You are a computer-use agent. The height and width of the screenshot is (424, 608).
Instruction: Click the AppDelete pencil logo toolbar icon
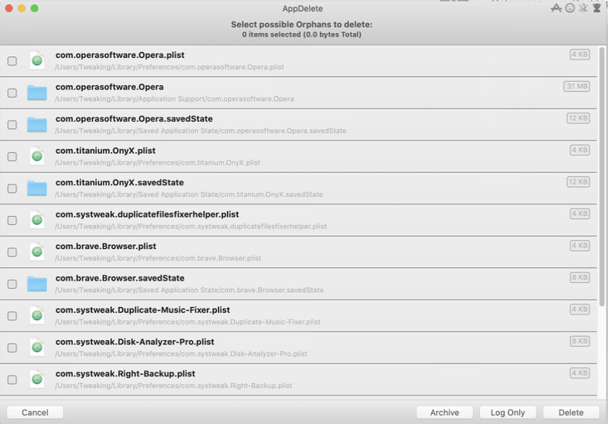(556, 7)
